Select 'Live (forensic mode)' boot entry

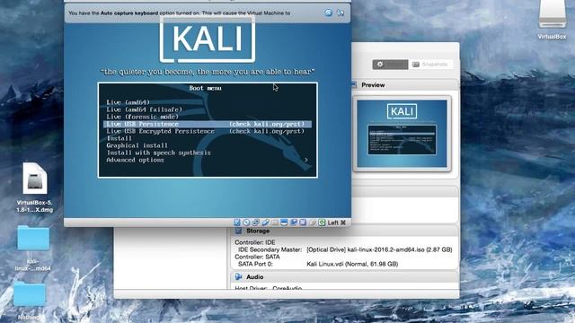pos(142,117)
